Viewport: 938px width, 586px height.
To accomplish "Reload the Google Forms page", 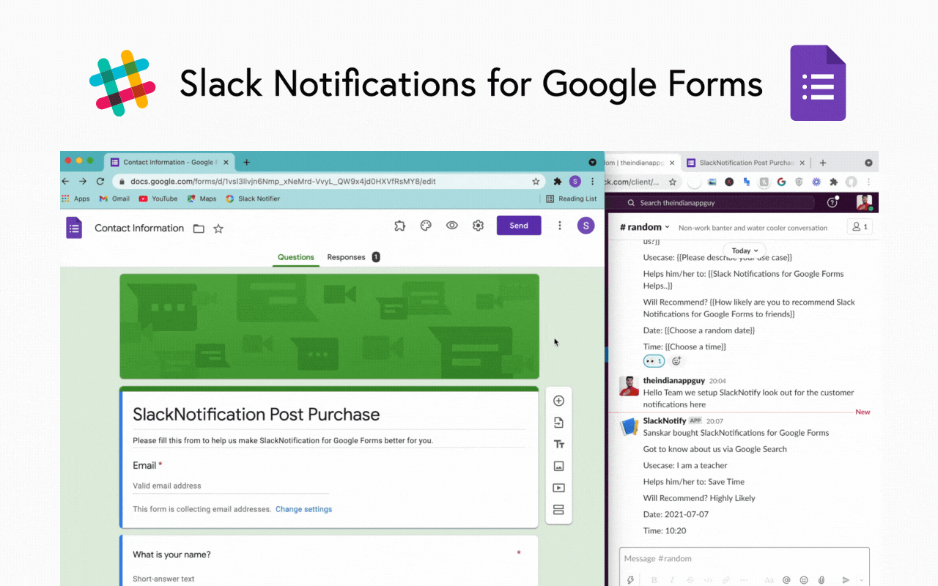I will tap(100, 181).
